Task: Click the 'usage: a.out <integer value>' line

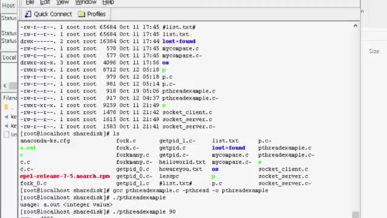Action: (x=67, y=205)
